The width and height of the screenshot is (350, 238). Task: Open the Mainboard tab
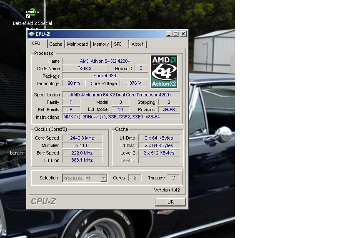click(77, 44)
